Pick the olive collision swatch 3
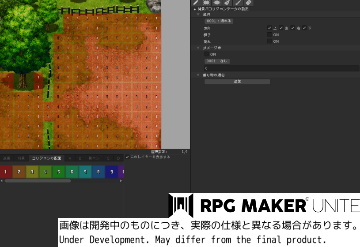360x247 pixels. pos(32,172)
